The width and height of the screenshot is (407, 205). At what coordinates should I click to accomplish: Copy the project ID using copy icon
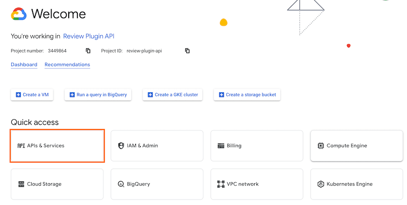coord(187,51)
